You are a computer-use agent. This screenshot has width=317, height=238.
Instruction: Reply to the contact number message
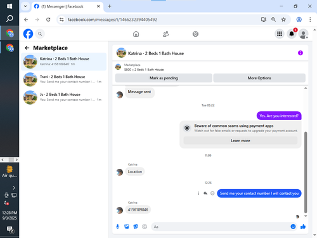tap(205, 193)
